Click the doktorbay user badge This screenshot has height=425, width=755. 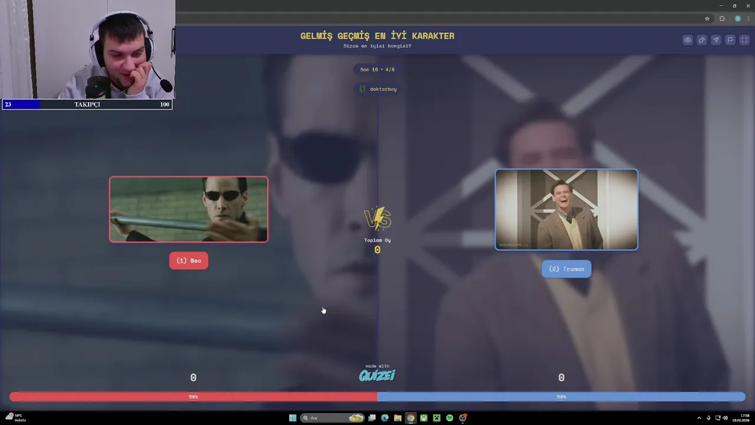pyautogui.click(x=377, y=89)
